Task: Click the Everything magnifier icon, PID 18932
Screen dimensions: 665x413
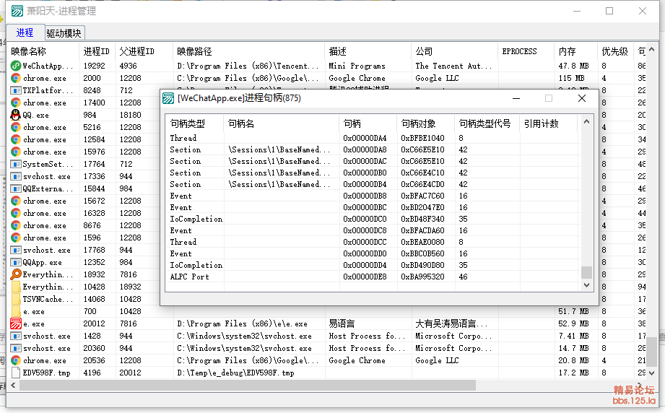Action: [x=15, y=274]
